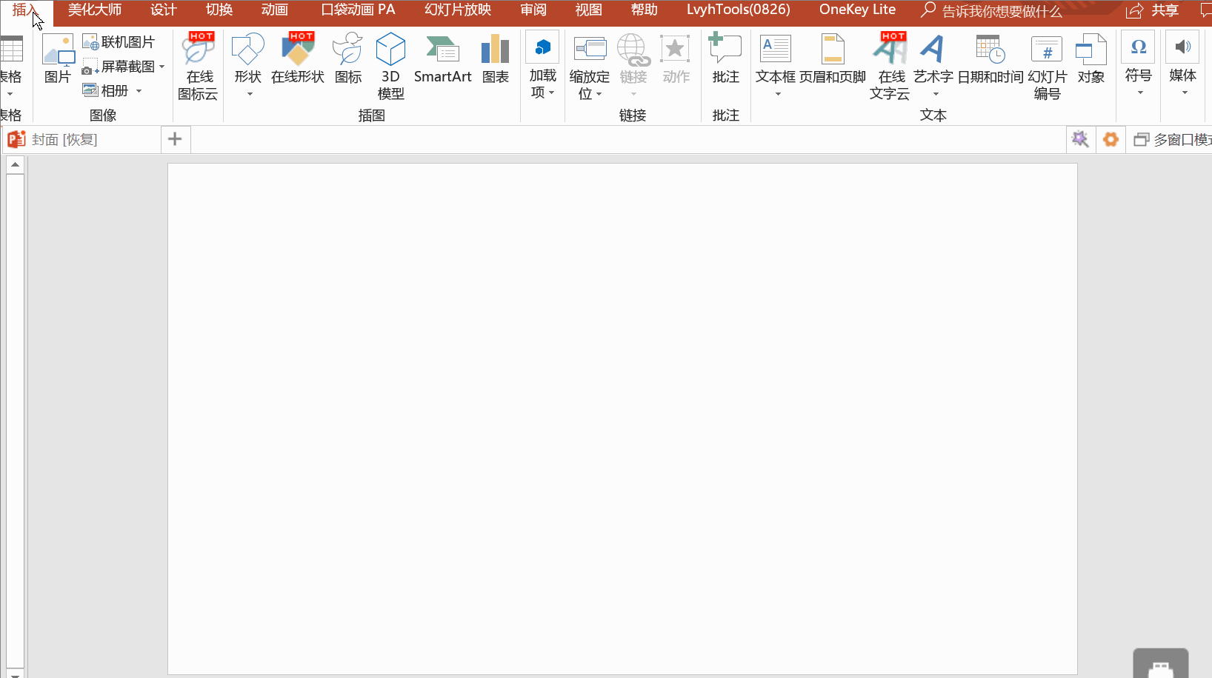1212x678 pixels.
Task: Click the vertical scrollbar down arrow
Action: 15,674
